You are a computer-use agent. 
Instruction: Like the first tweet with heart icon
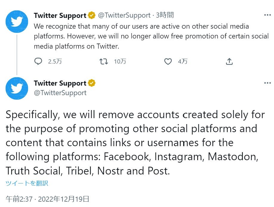point(168,61)
